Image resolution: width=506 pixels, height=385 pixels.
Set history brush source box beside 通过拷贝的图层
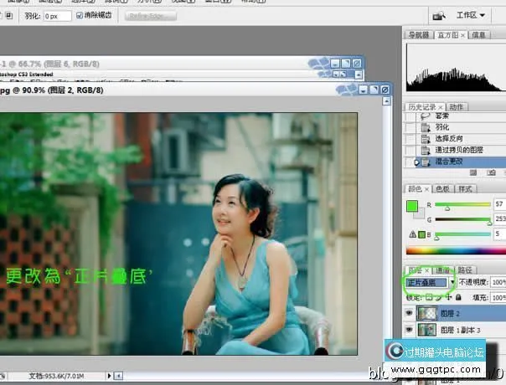(x=410, y=151)
